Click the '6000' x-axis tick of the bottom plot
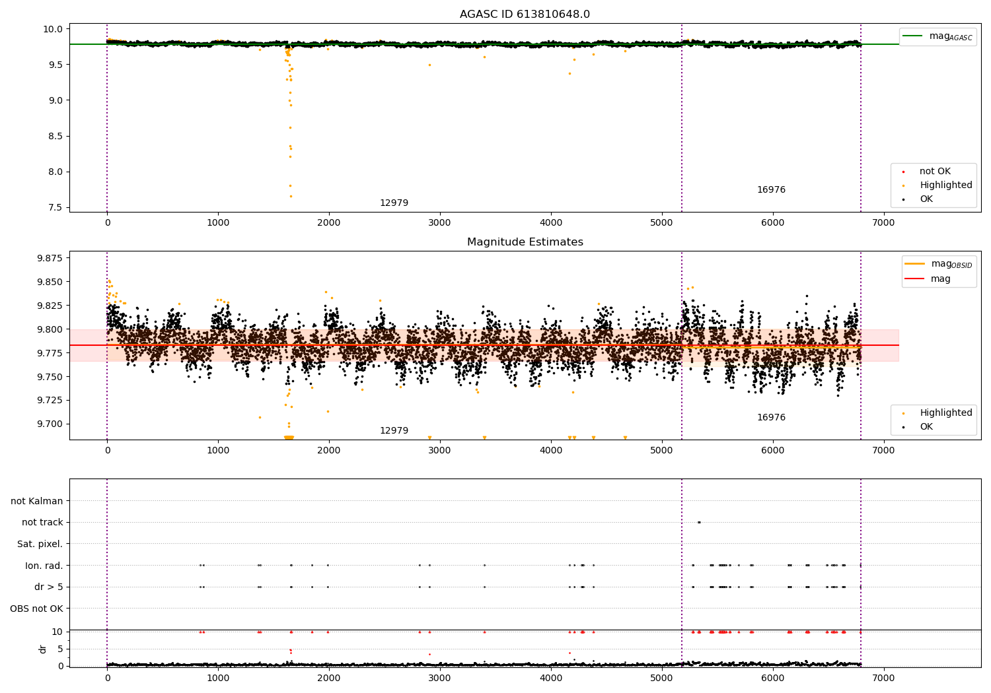Screen dimensions: 991x693 (x=772, y=678)
